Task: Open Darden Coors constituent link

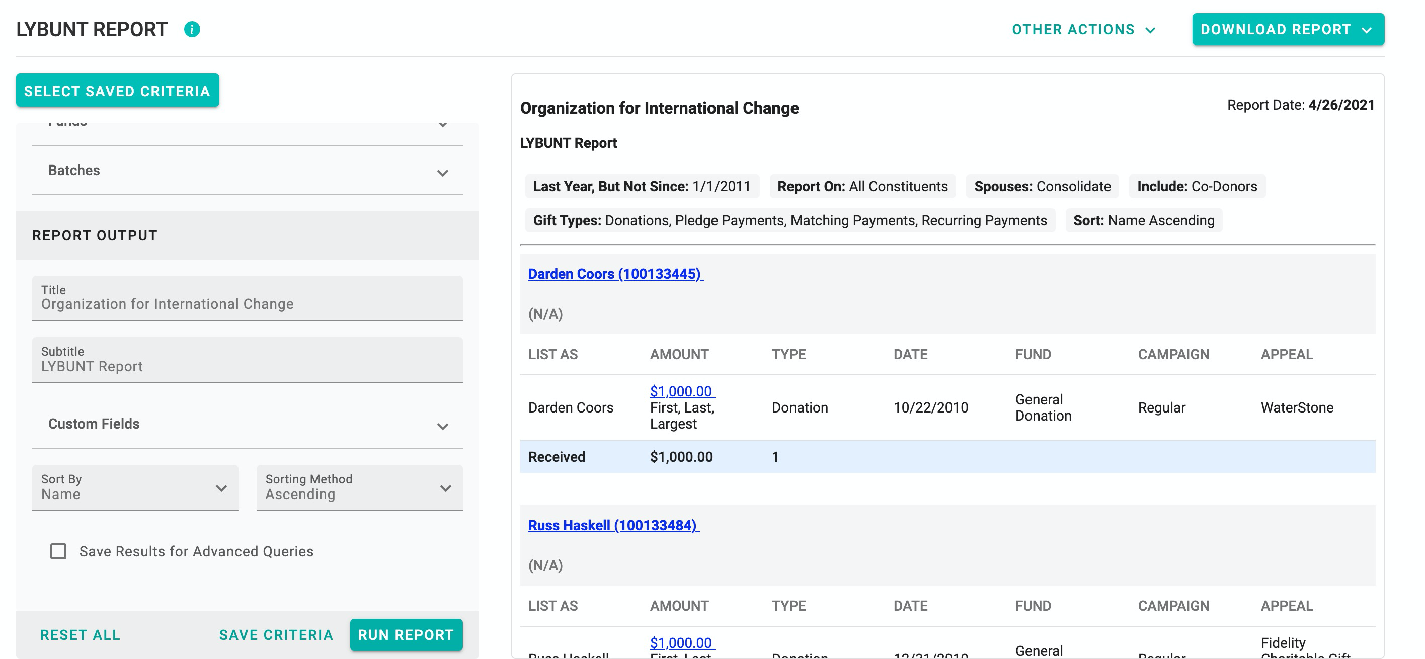Action: (614, 274)
